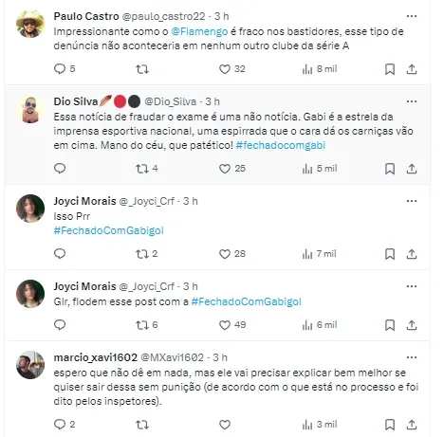
Task: Bookmark Dio Silva's tweet
Action: [390, 169]
